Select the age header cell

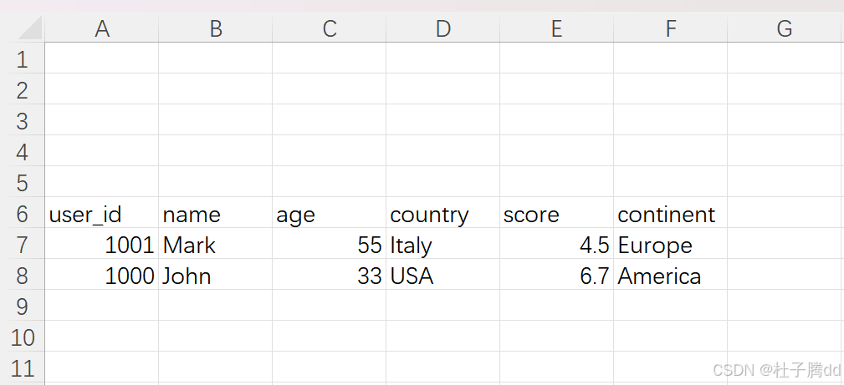point(330,214)
